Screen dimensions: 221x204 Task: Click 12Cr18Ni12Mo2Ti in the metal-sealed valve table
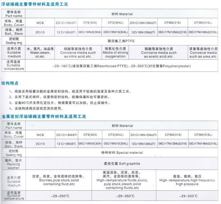point(143,144)
